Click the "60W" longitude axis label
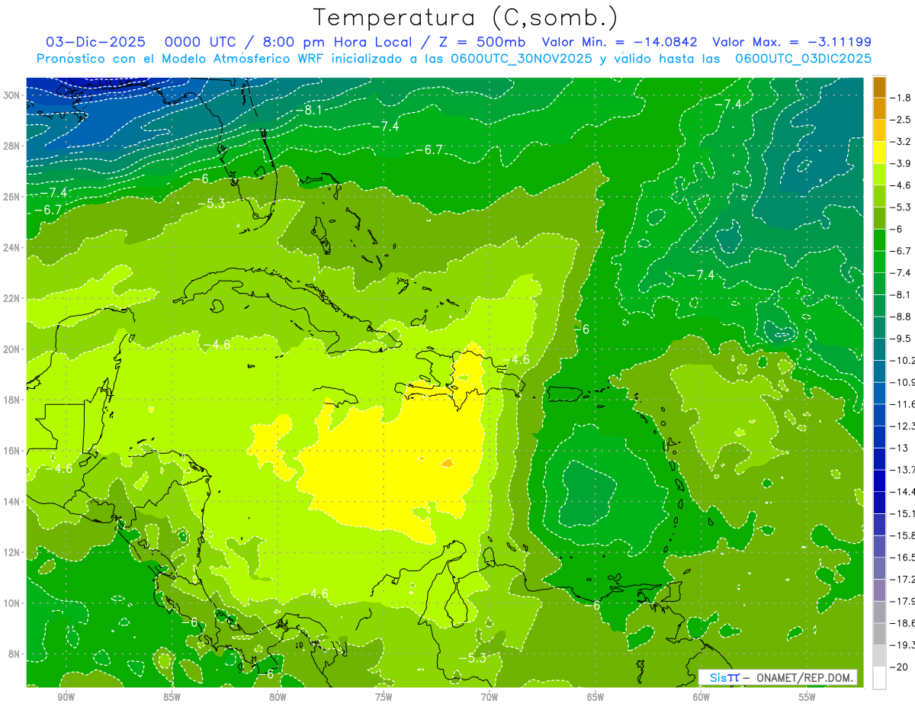Image resolution: width=915 pixels, height=707 pixels. (701, 697)
